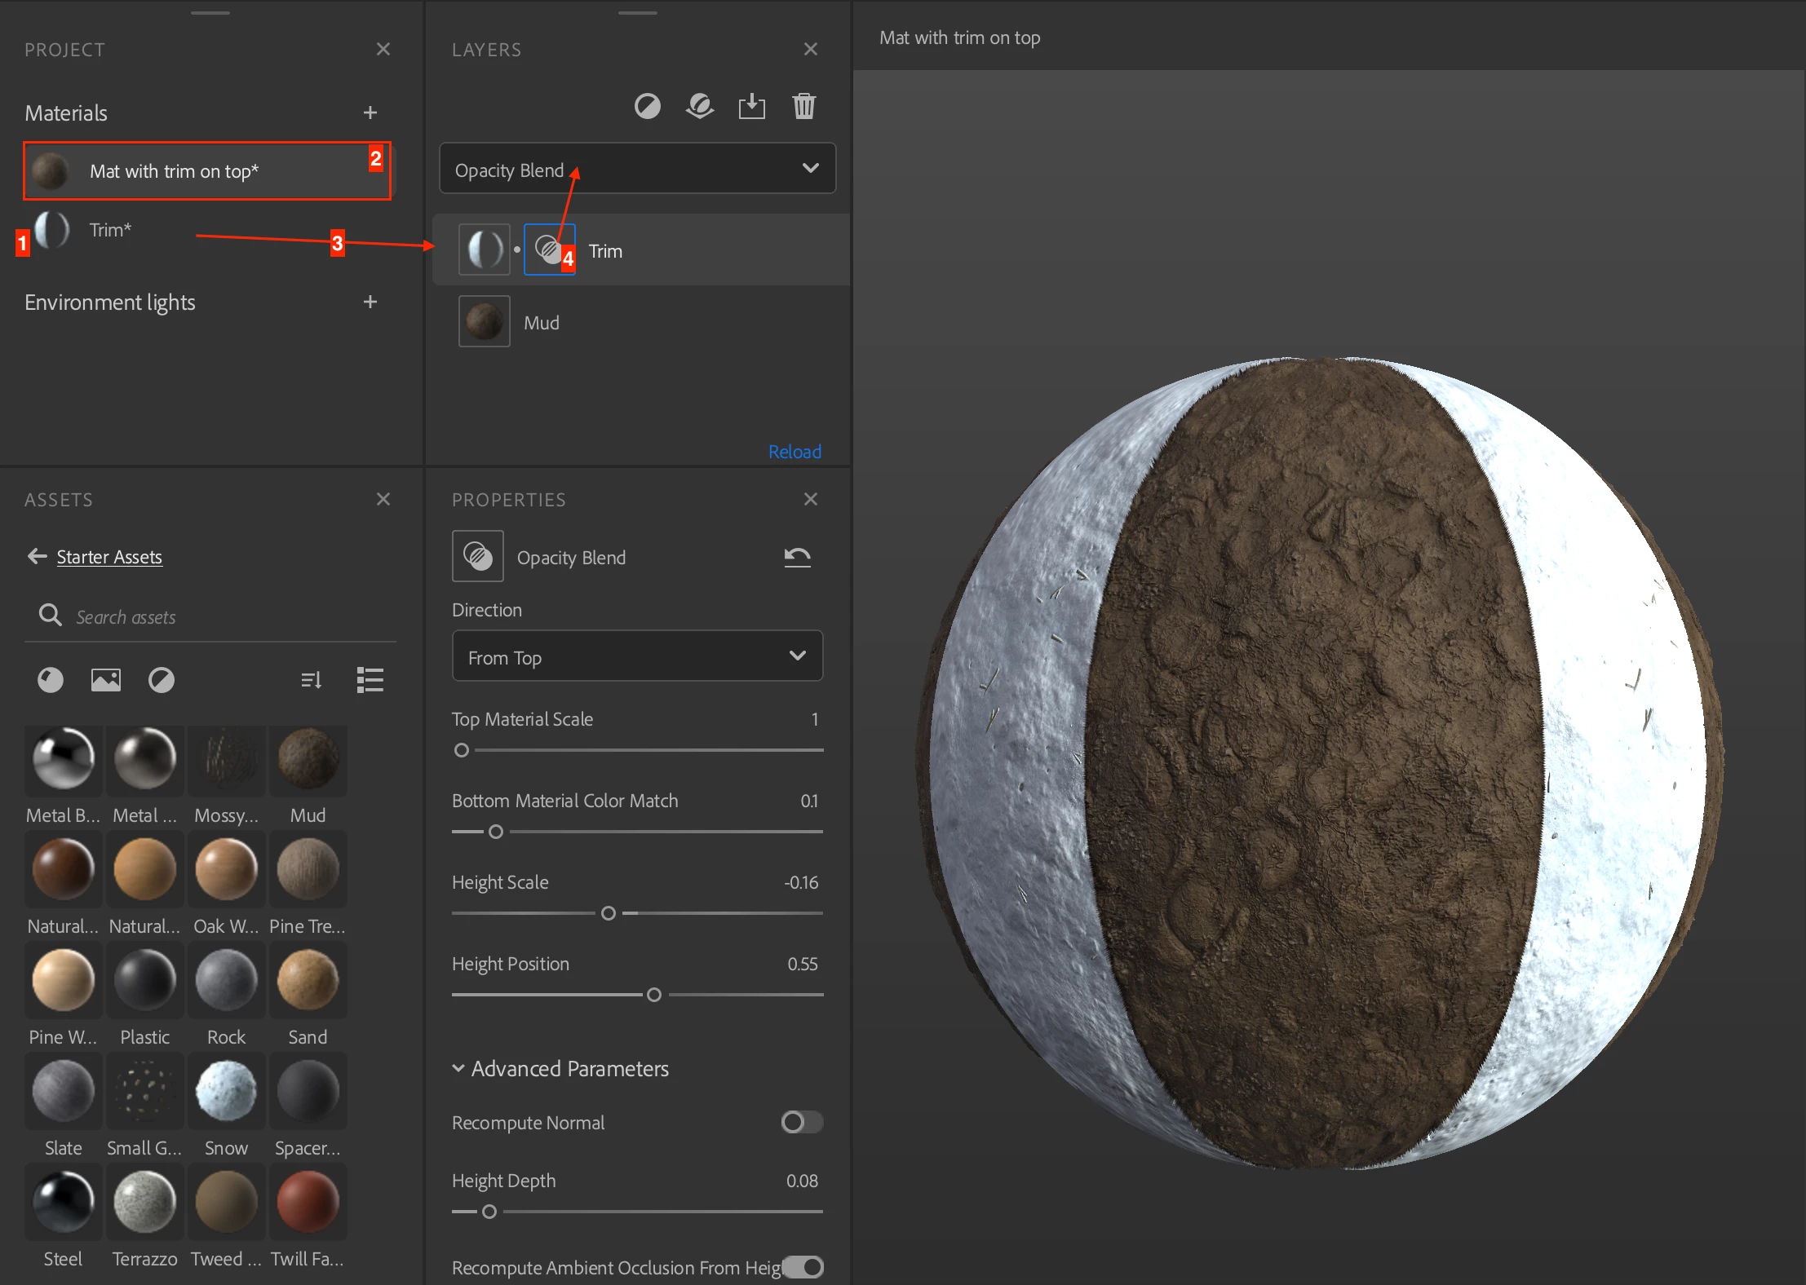Image resolution: width=1806 pixels, height=1285 pixels.
Task: Open the assets sort order icon
Action: point(311,679)
